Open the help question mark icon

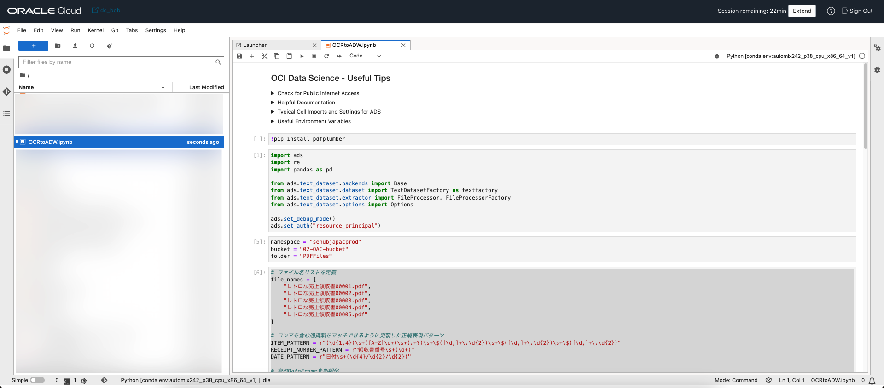(831, 11)
